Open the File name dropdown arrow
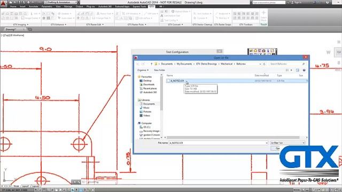The height and width of the screenshot is (192, 342). tap(267, 143)
